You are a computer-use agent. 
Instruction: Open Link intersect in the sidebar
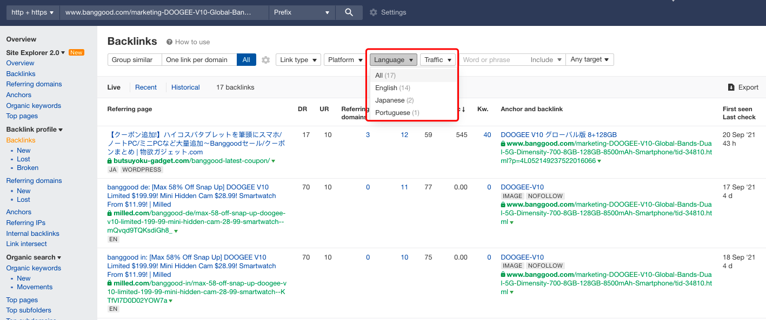coord(26,244)
